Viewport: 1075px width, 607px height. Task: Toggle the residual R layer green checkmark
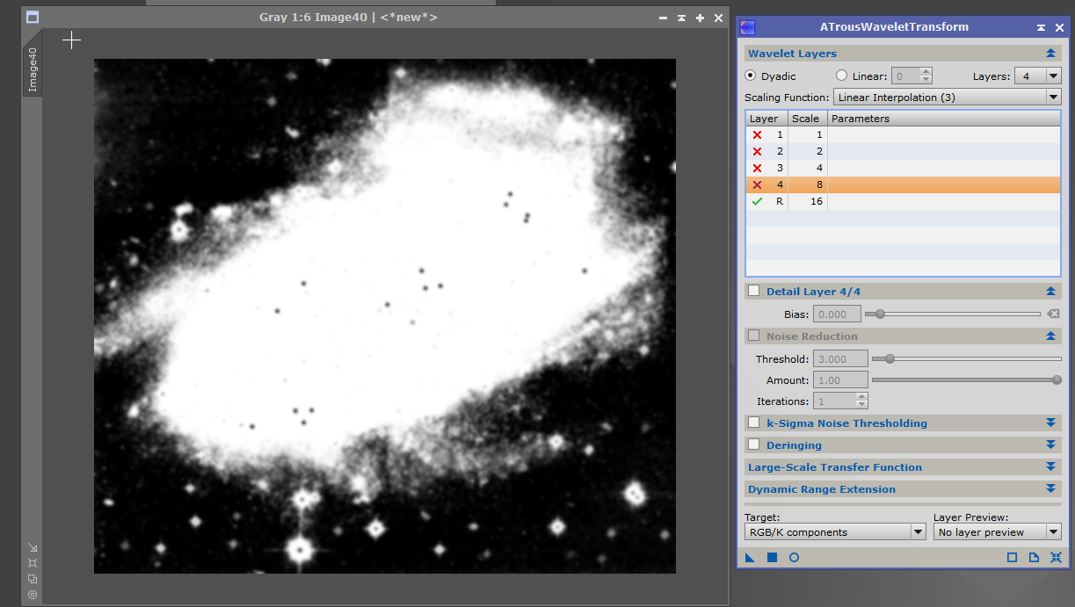pyautogui.click(x=757, y=201)
